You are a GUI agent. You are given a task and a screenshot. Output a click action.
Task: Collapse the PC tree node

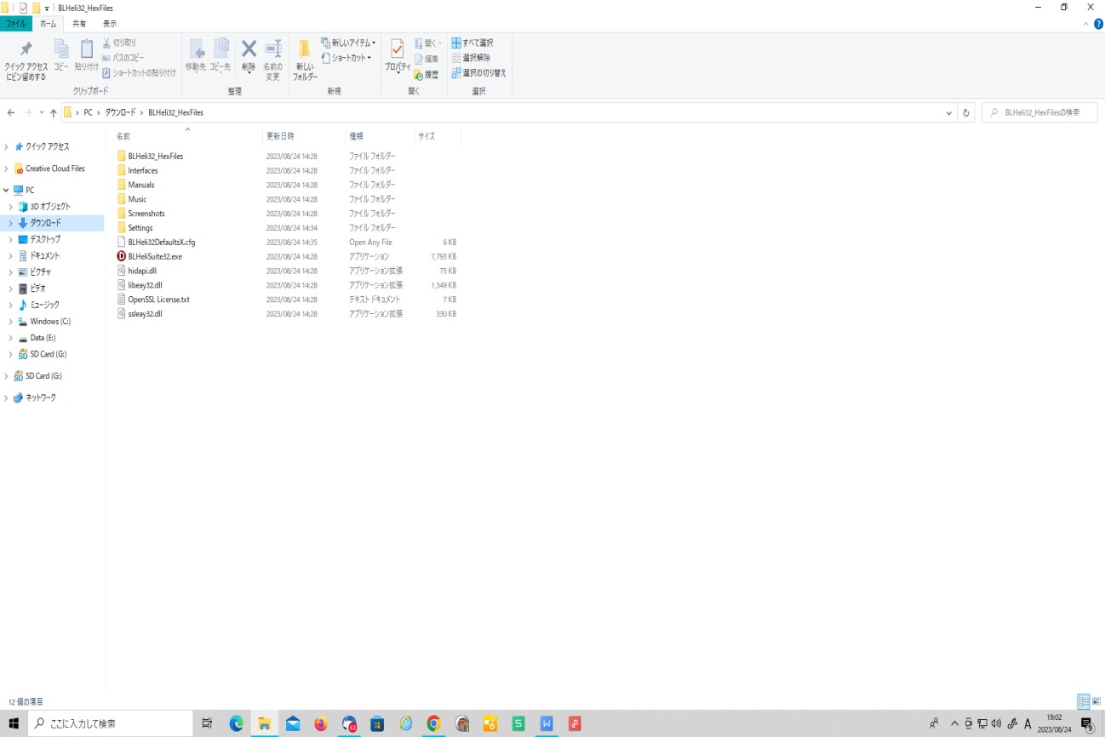(6, 191)
